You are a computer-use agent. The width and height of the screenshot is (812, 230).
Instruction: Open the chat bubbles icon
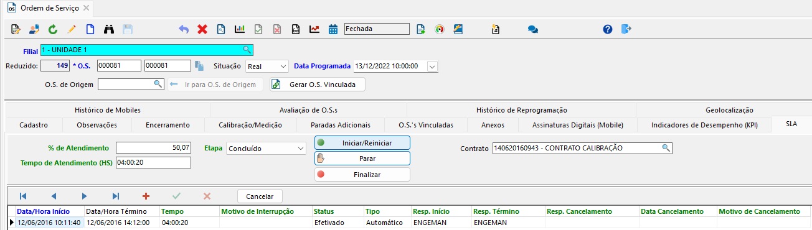pos(533,29)
